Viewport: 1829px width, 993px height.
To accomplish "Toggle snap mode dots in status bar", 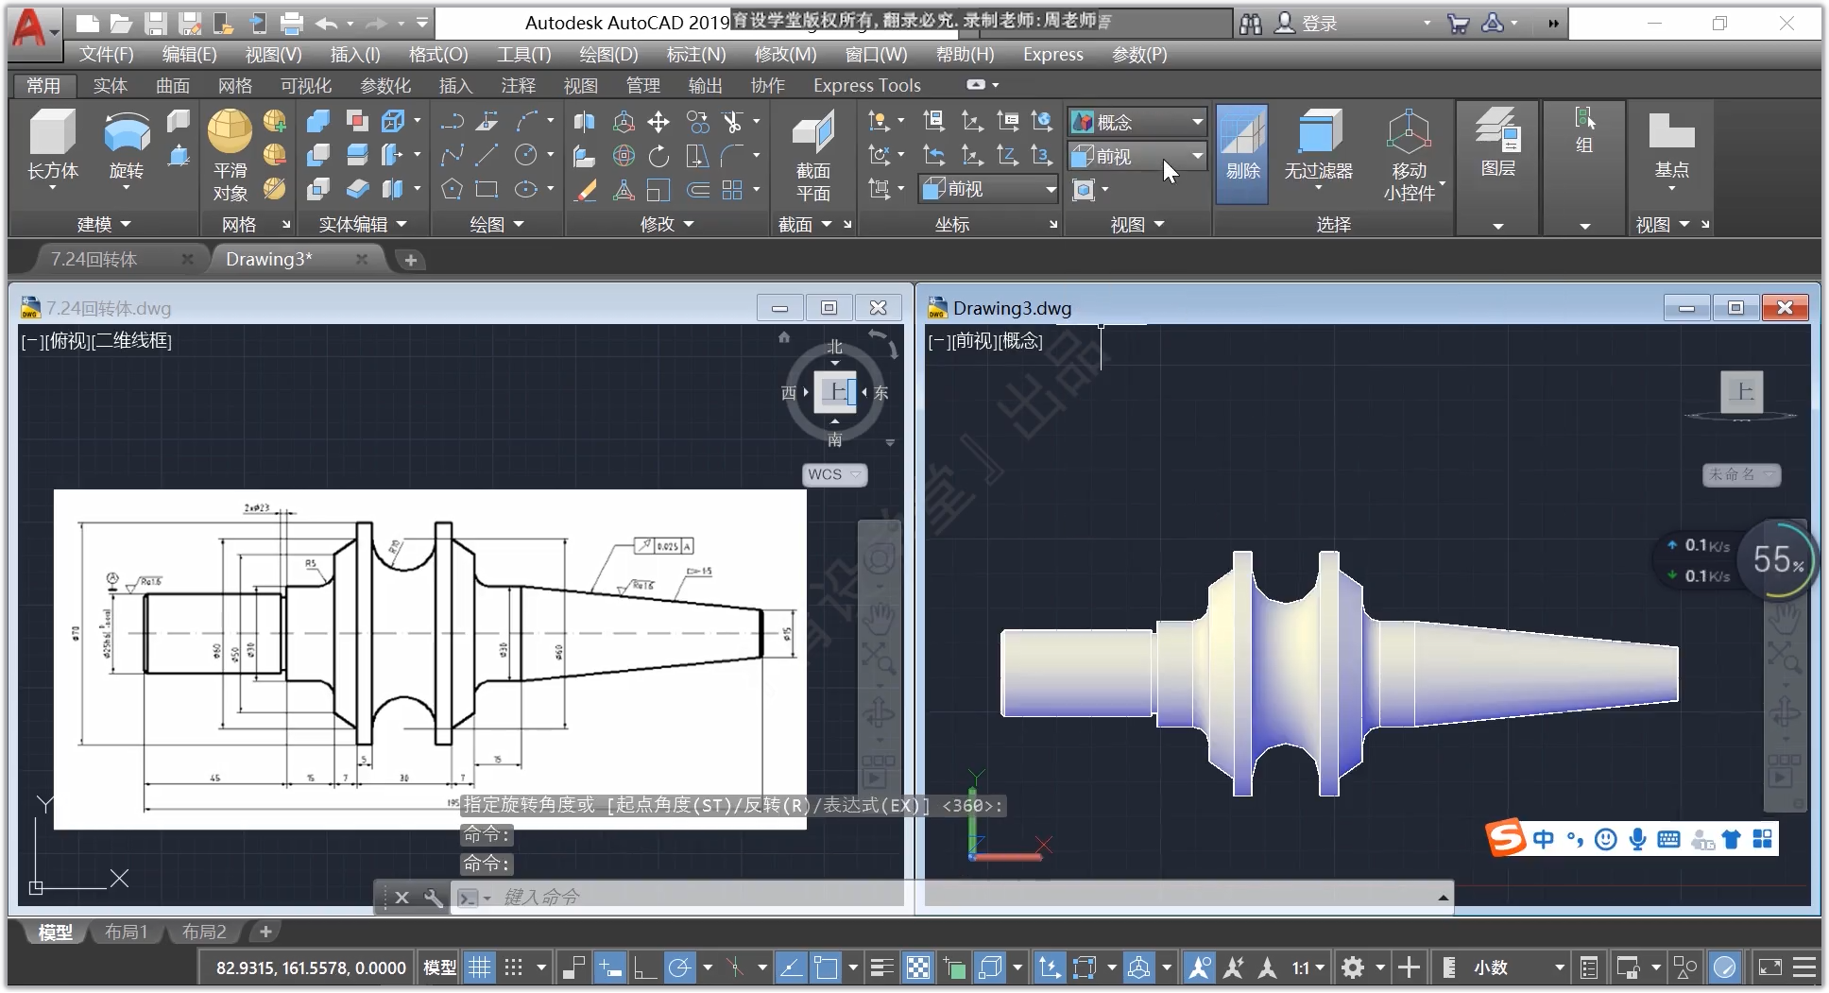I will (x=513, y=967).
